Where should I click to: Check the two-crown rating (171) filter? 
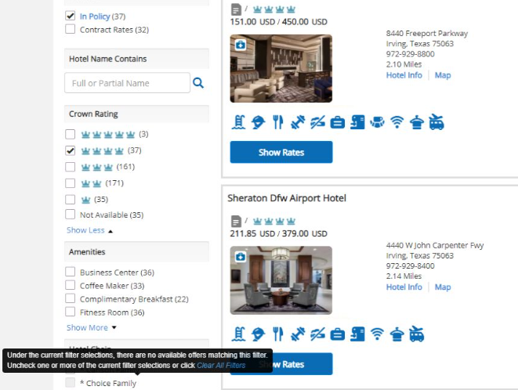70,183
